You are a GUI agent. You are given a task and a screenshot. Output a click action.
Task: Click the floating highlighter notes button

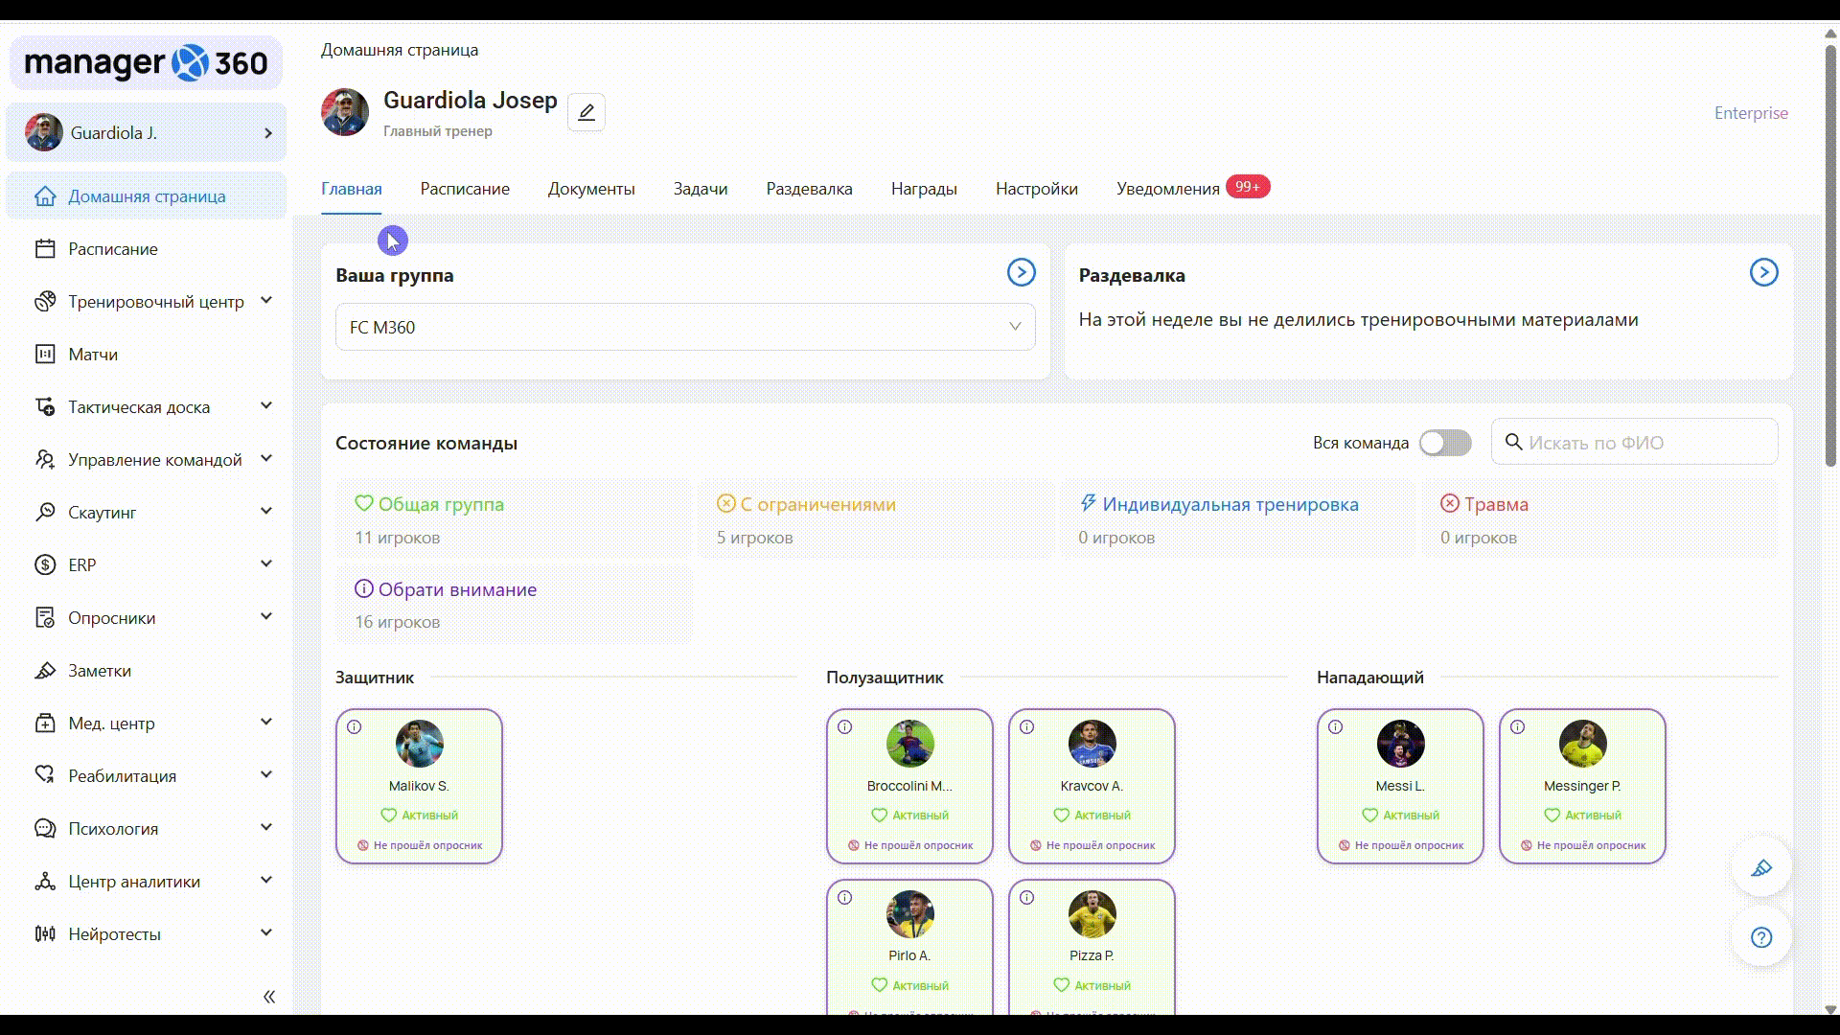[1761, 868]
